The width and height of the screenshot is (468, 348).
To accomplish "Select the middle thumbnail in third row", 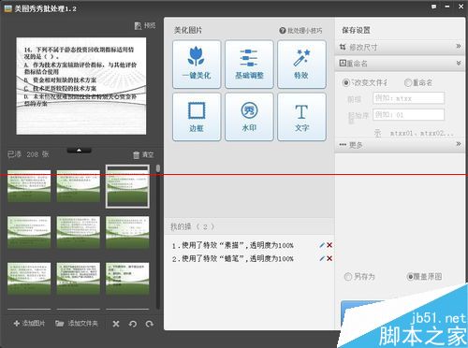I will pyautogui.click(x=79, y=279).
